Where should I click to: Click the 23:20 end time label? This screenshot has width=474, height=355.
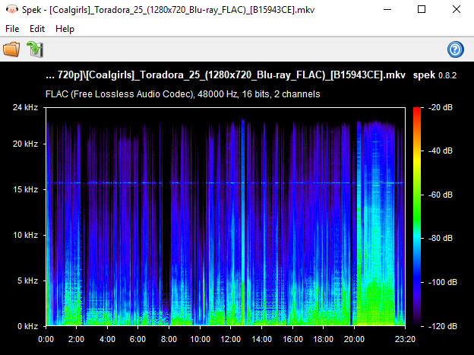[x=405, y=339]
